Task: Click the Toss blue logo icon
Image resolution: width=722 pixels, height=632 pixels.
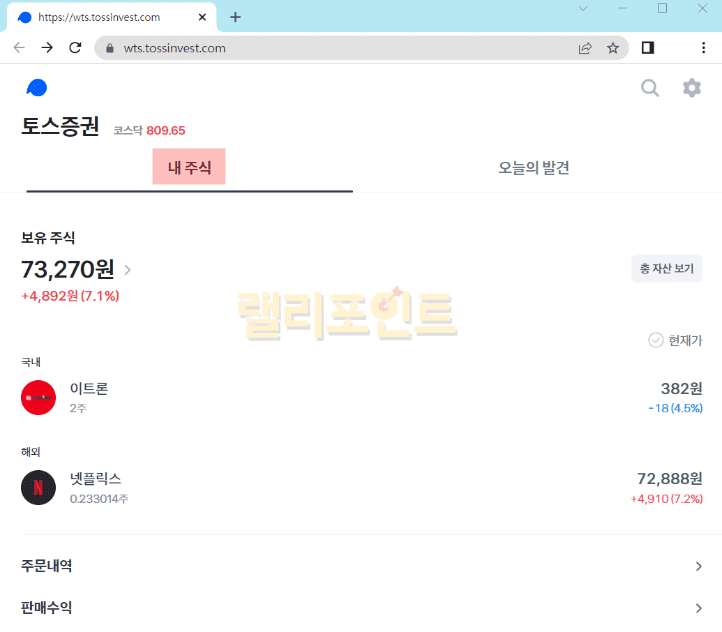Action: (x=36, y=88)
